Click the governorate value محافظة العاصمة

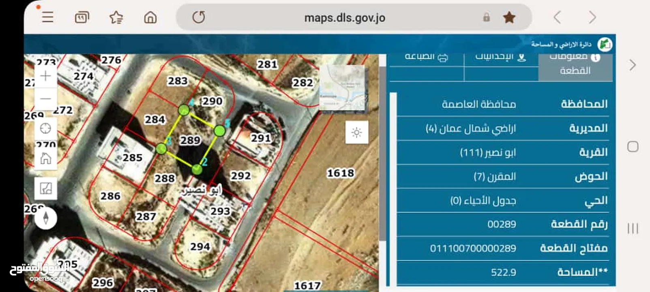click(479, 104)
